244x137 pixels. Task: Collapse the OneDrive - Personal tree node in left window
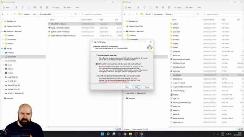(2, 31)
